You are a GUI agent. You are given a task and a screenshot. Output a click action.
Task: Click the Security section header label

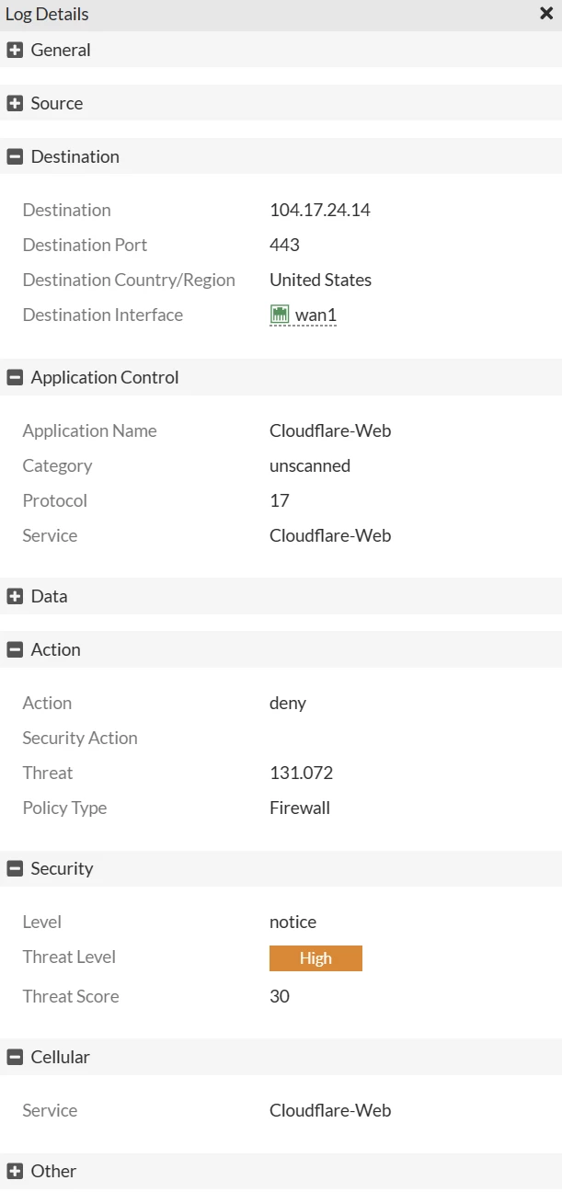63,868
